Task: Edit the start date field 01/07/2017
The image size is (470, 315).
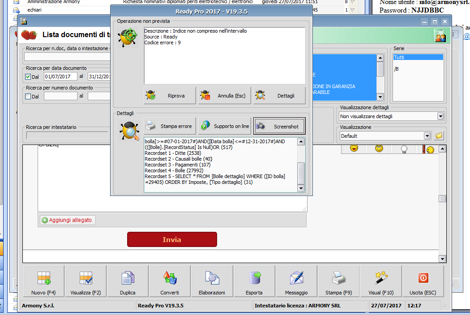Action: (60, 77)
